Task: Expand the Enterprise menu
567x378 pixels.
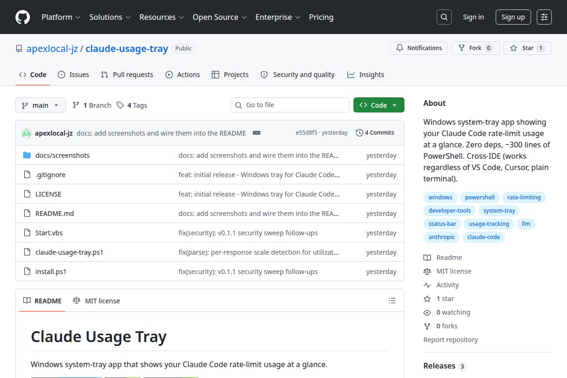Action: click(x=278, y=17)
